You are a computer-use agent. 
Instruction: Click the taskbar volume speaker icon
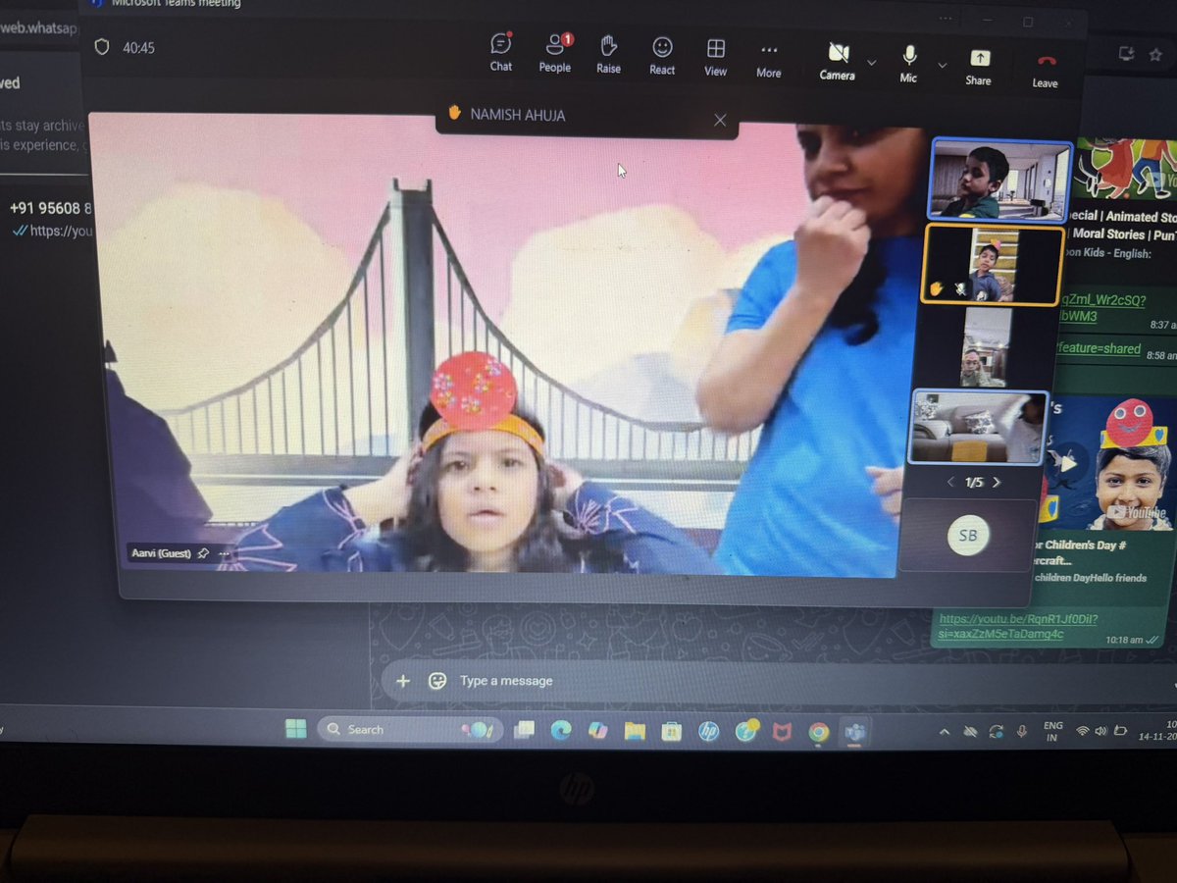click(x=1100, y=732)
